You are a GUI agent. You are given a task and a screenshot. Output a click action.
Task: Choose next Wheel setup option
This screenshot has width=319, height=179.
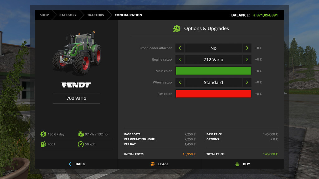tap(247, 82)
